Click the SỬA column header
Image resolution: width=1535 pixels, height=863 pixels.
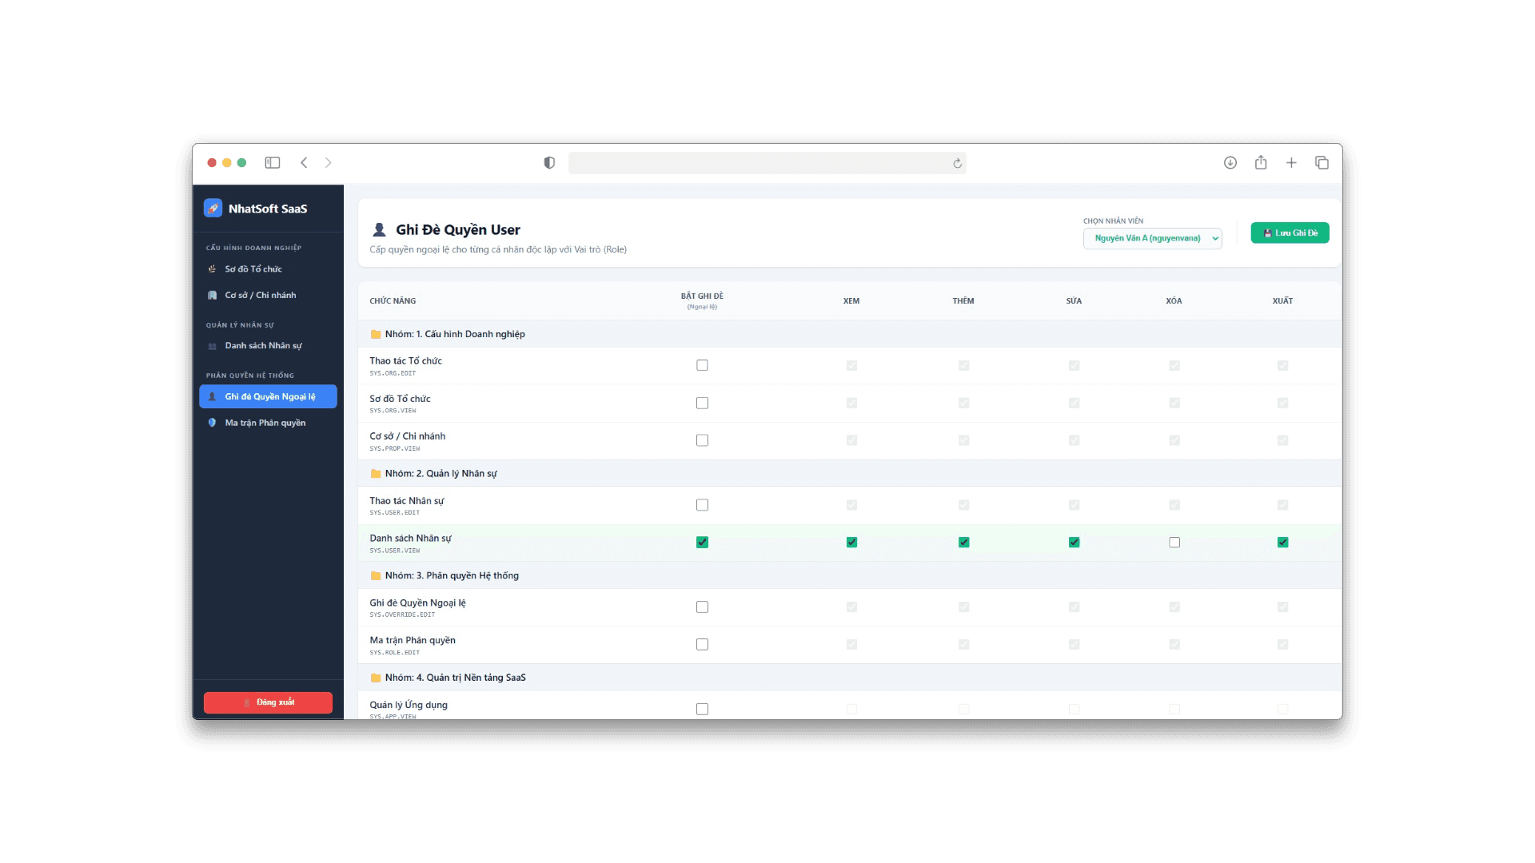1074,301
